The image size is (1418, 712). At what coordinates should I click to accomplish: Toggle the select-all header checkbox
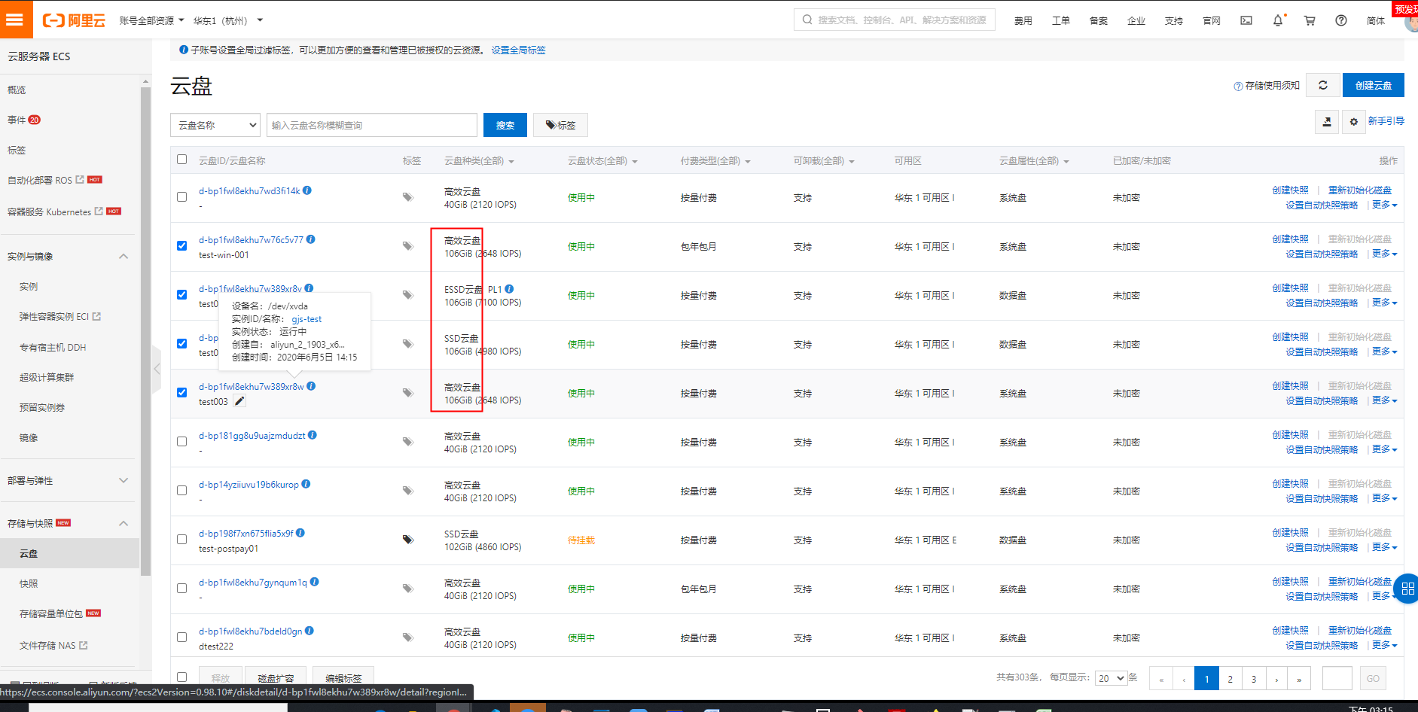click(x=181, y=160)
